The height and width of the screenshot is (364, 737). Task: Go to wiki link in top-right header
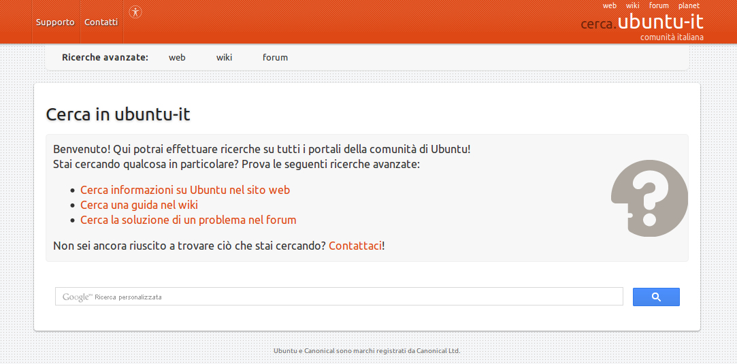click(633, 5)
